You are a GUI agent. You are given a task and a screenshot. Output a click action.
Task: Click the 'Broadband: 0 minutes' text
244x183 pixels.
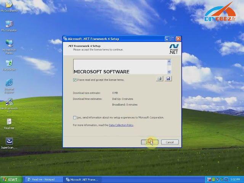(x=125, y=104)
